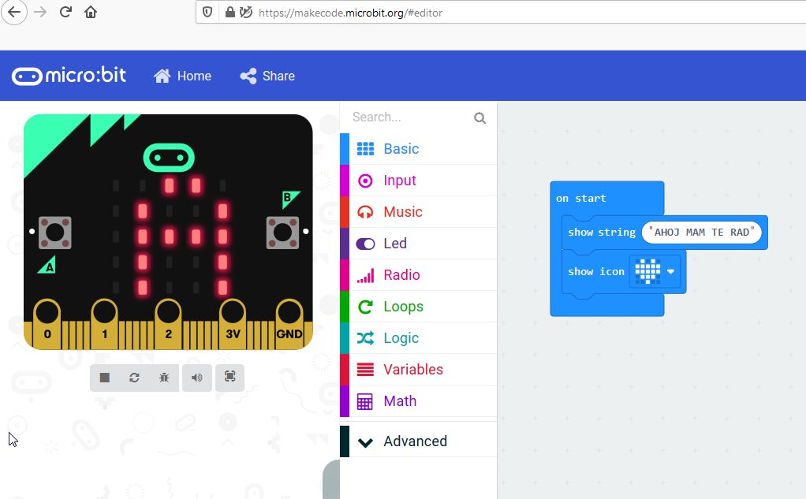The image size is (806, 499).
Task: Select the Logic category shuffle icon
Action: pos(365,338)
